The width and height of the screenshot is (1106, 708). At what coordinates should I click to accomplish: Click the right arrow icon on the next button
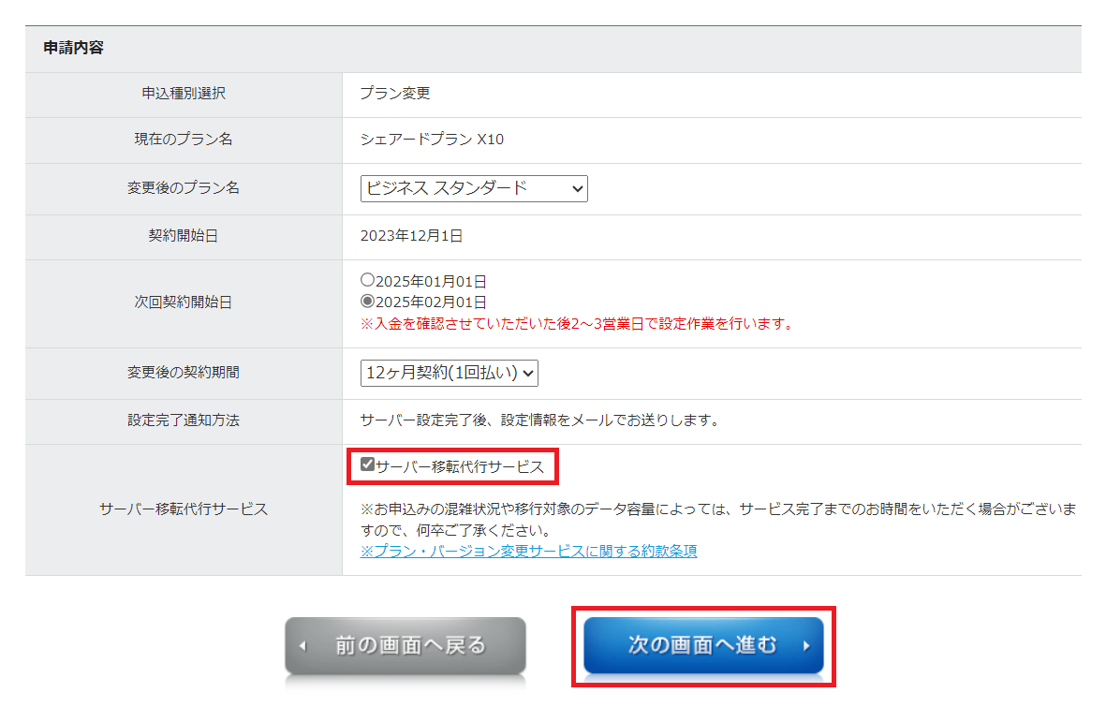click(x=805, y=646)
